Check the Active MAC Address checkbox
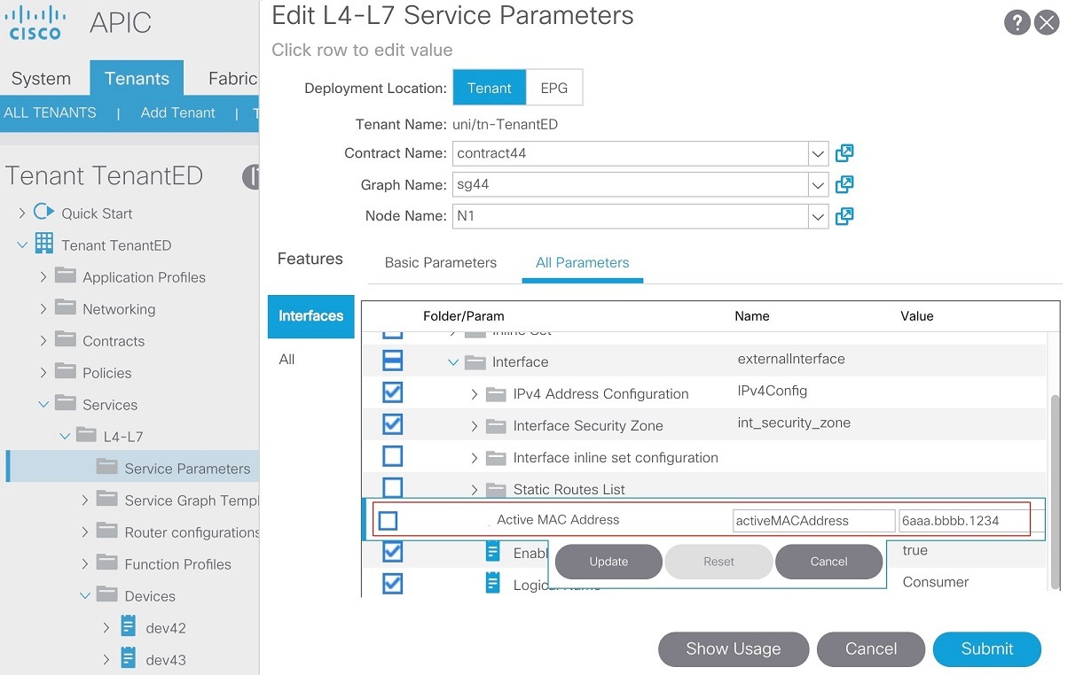The width and height of the screenshot is (1091, 675). point(388,520)
